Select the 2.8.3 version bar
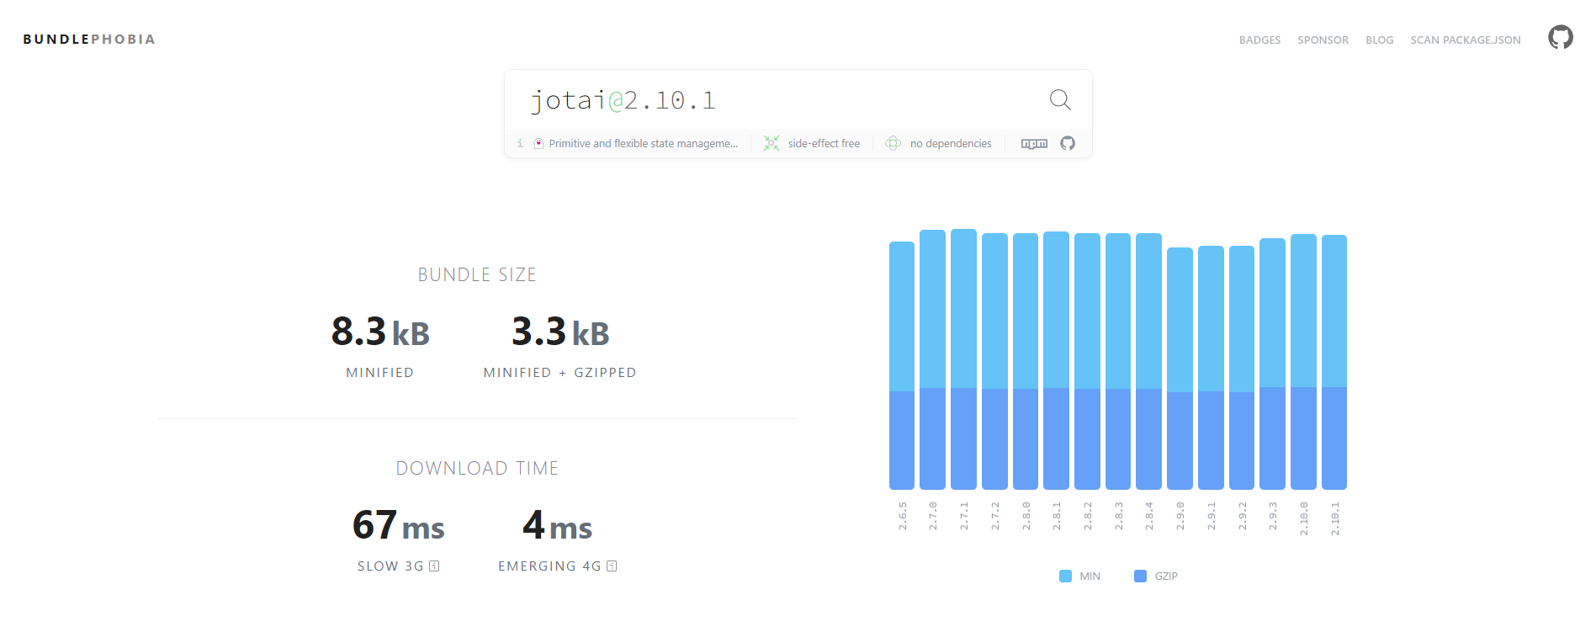The image size is (1596, 627). pos(1118,361)
